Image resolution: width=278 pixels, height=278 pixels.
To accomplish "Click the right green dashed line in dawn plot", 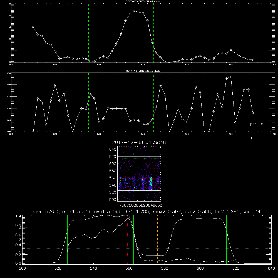I will [x=153, y=33].
